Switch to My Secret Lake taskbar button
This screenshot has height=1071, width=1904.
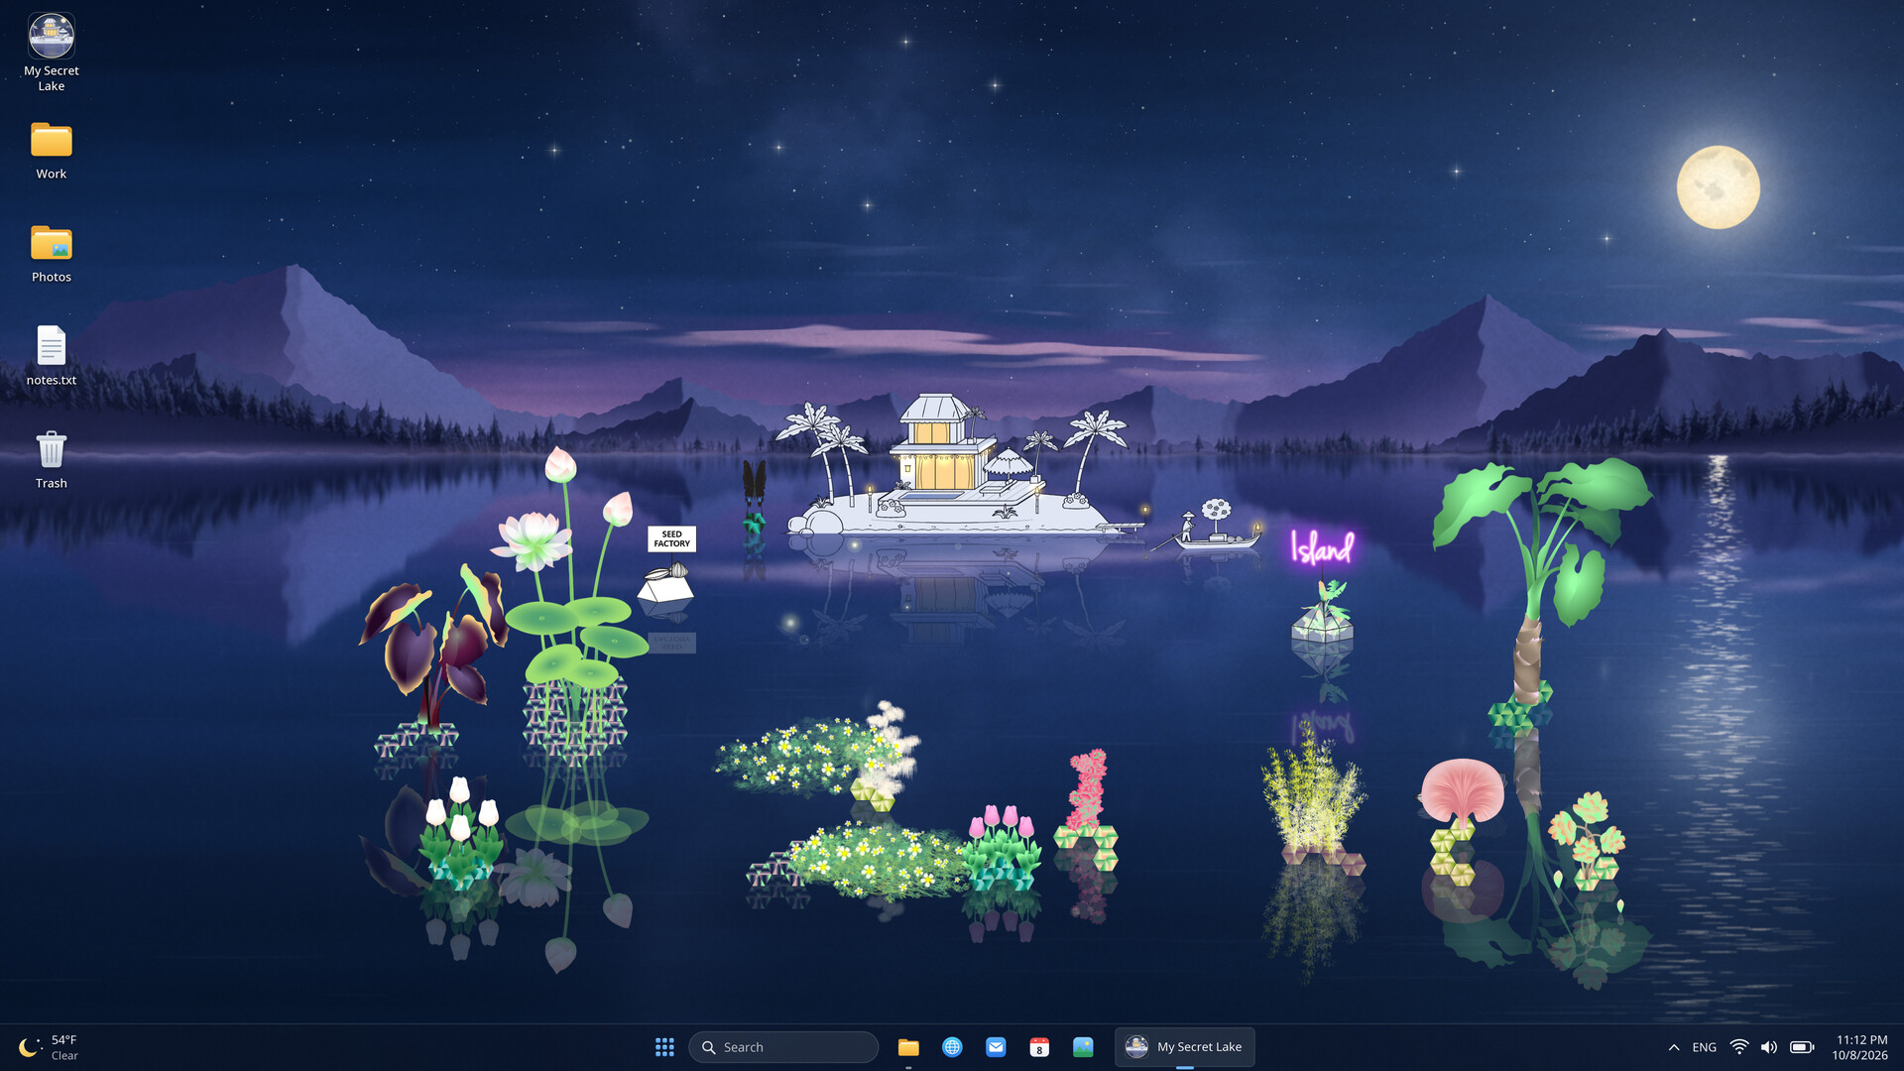click(x=1185, y=1047)
